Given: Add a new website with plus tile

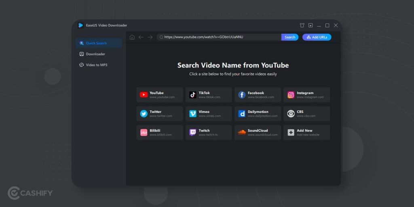Looking at the screenshot, I should point(307,132).
